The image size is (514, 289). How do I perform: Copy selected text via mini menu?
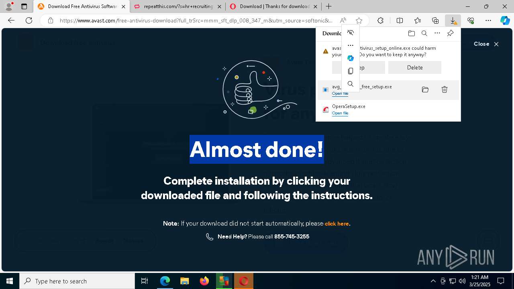pyautogui.click(x=351, y=71)
